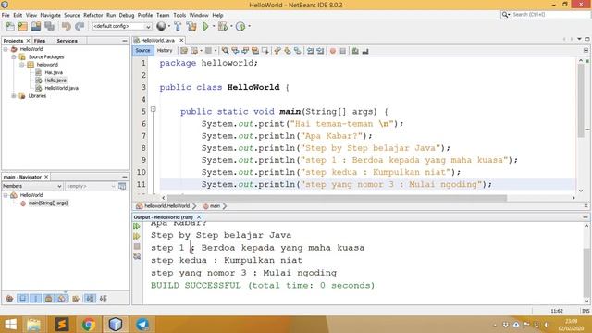Open the Members dropdown in Navigator
Screen dimensions: 592x333
(32, 186)
